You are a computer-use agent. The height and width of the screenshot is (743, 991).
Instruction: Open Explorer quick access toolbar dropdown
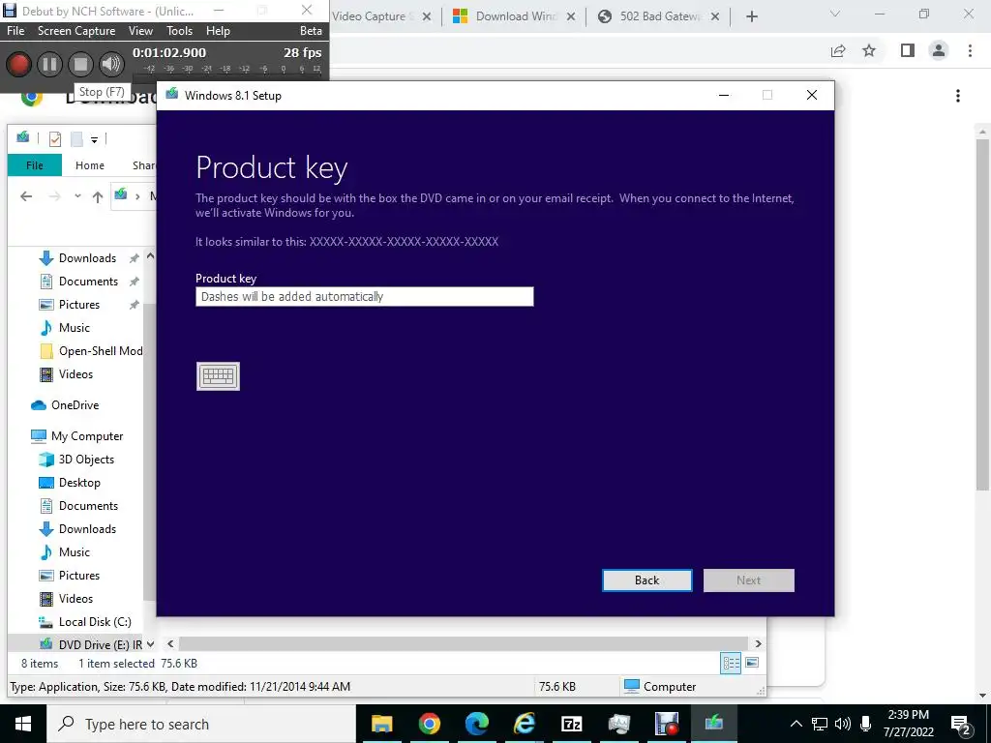[x=94, y=139]
